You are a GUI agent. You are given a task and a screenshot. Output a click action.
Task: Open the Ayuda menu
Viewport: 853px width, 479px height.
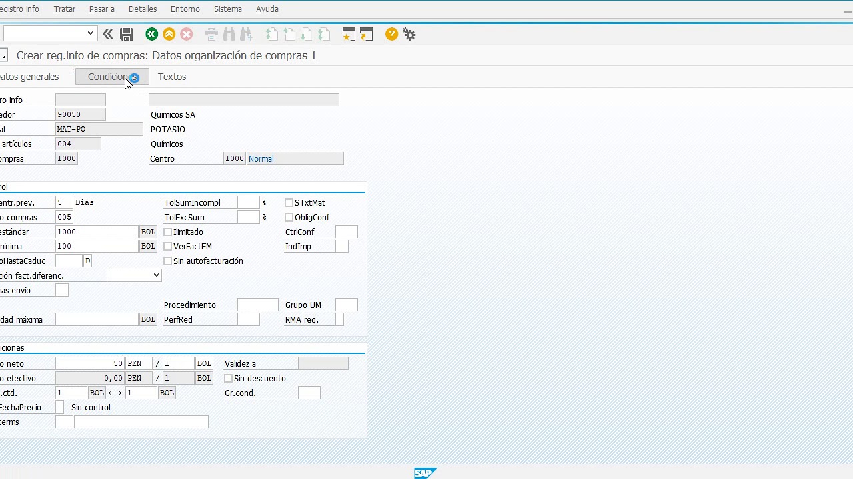267,9
